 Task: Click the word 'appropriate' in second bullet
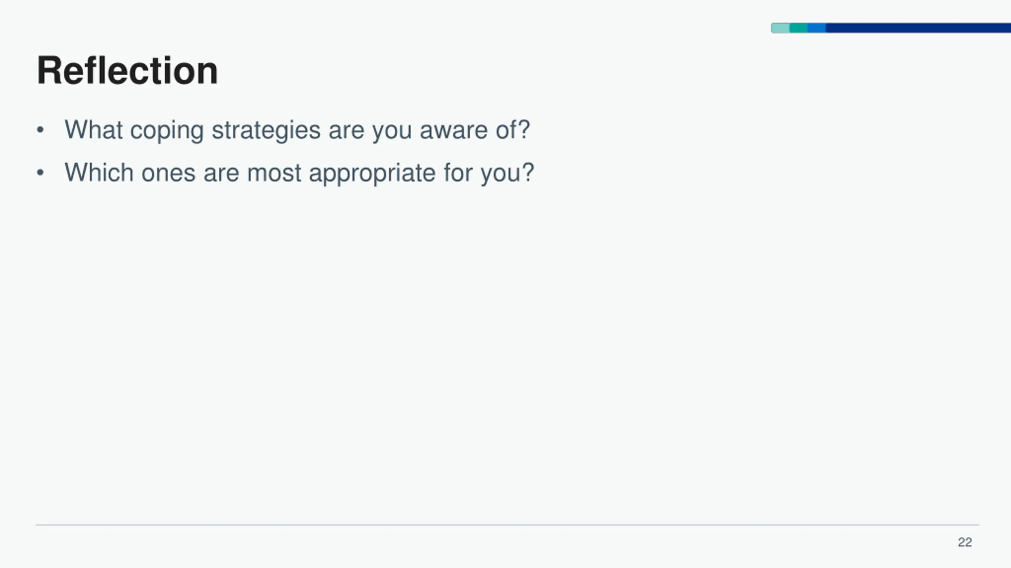[x=372, y=173]
